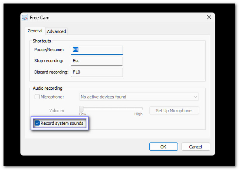Switch to the Advanced tab
The width and height of the screenshot is (239, 170).
tap(56, 31)
